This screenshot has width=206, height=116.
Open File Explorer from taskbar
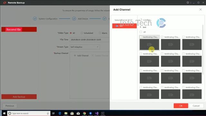pyautogui.click(x=66, y=113)
